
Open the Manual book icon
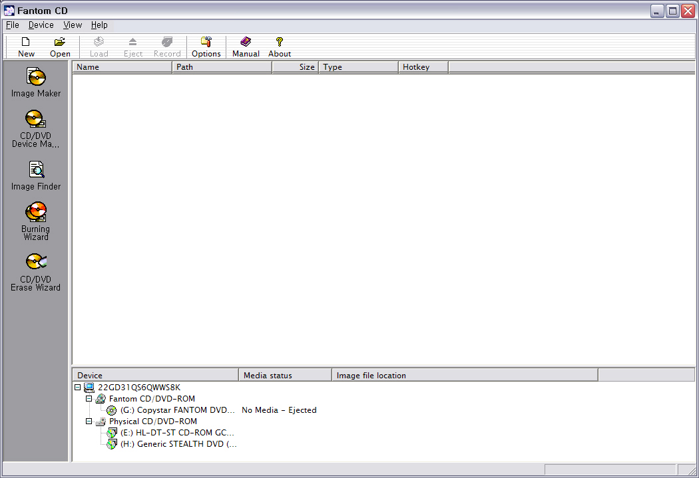[246, 47]
